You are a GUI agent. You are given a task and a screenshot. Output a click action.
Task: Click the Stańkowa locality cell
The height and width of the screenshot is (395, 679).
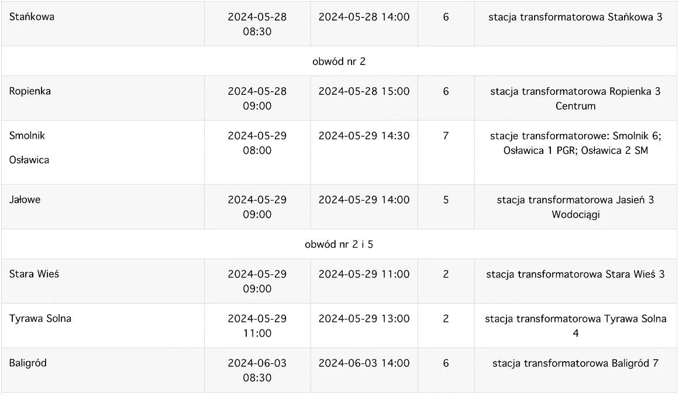[102, 24]
